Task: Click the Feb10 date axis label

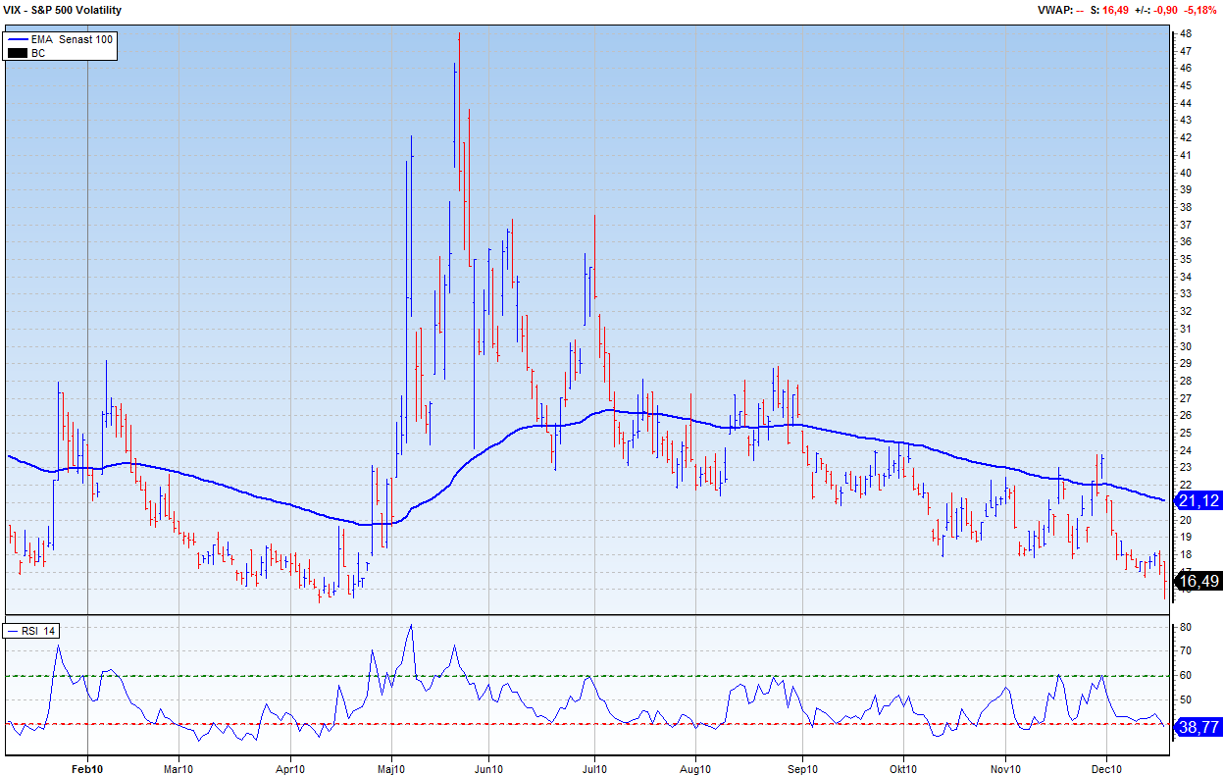Action: tap(87, 767)
